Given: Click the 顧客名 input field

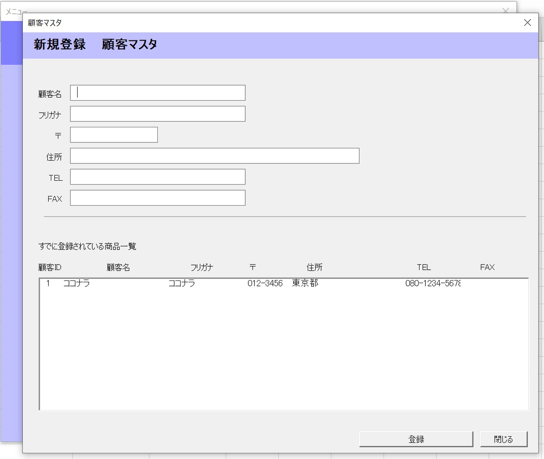Looking at the screenshot, I should coord(157,93).
